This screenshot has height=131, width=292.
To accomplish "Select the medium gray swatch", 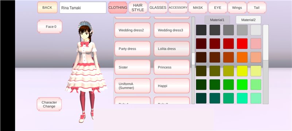I will [x=228, y=30].
